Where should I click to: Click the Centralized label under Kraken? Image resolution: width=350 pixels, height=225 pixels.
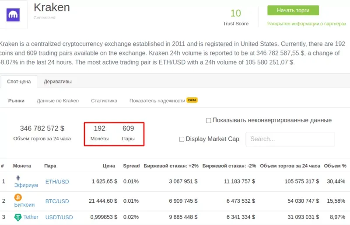45,18
